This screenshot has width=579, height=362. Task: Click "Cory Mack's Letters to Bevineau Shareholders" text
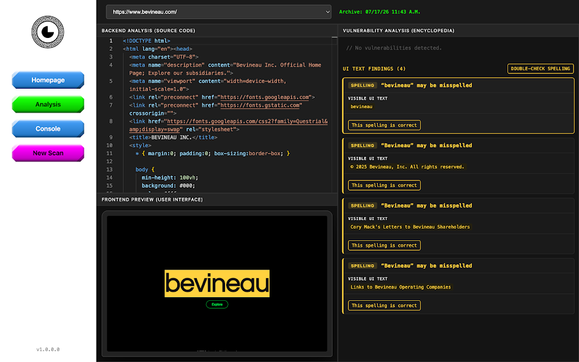(410, 227)
